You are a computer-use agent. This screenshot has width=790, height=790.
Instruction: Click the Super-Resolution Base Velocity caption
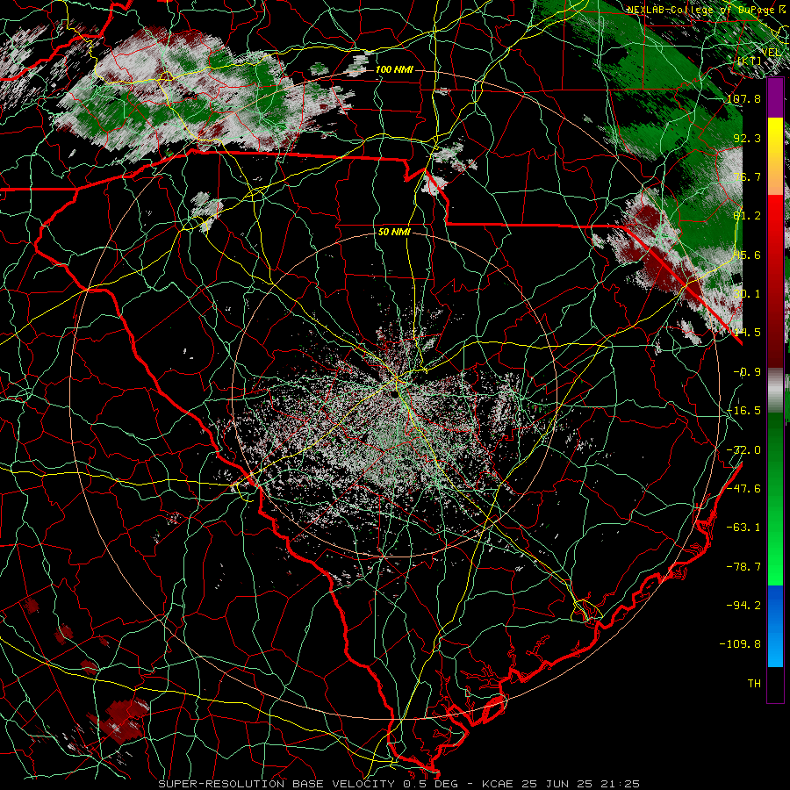click(399, 784)
